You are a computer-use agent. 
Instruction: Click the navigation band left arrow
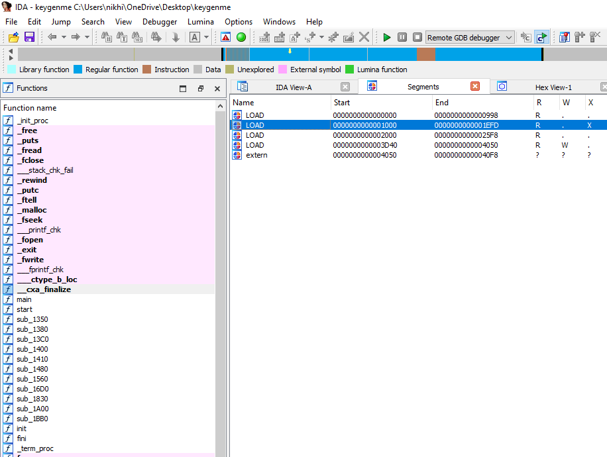(x=11, y=51)
